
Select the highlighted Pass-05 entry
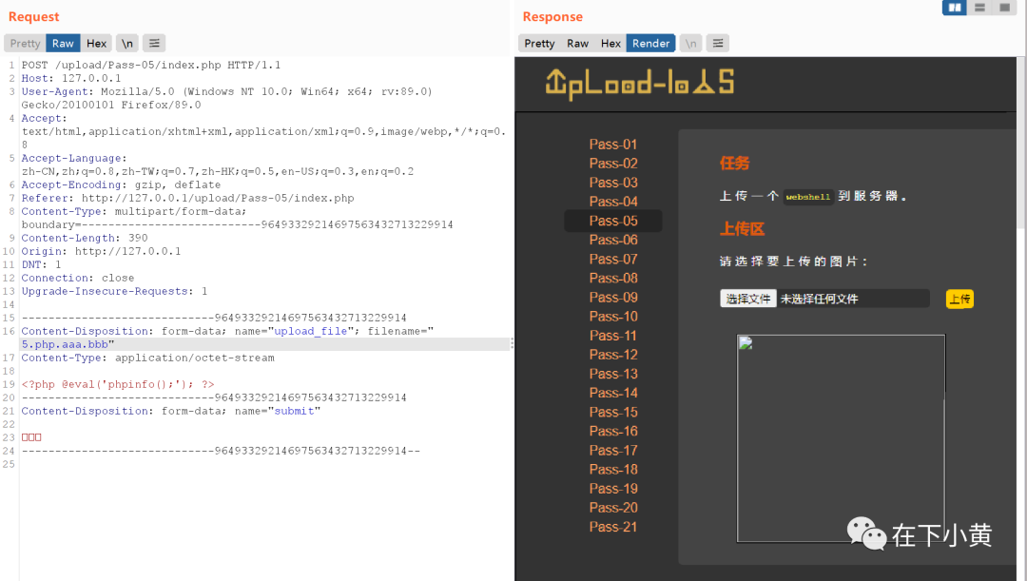click(613, 221)
